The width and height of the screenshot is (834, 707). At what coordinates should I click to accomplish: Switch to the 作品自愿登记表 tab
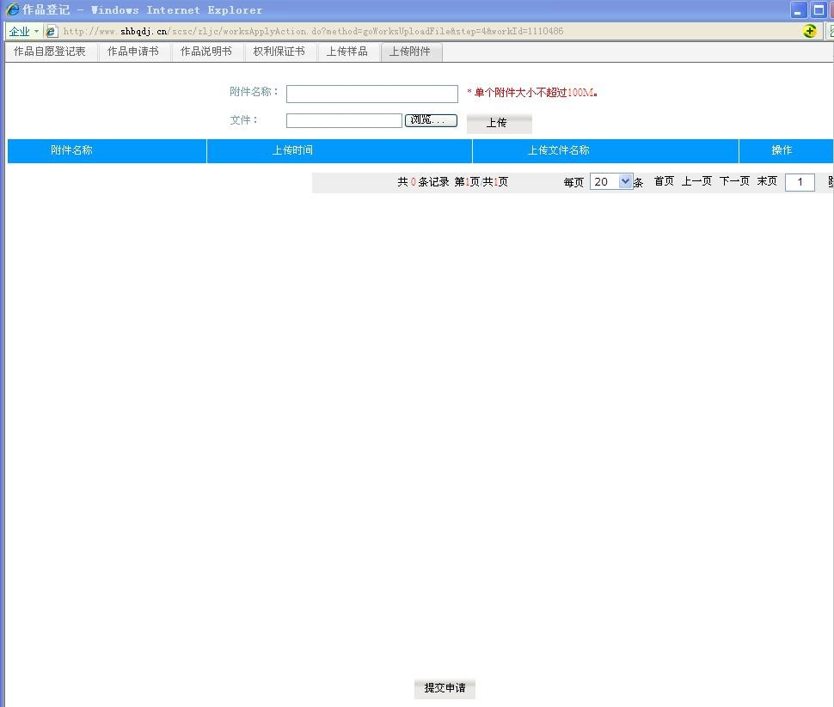point(50,52)
